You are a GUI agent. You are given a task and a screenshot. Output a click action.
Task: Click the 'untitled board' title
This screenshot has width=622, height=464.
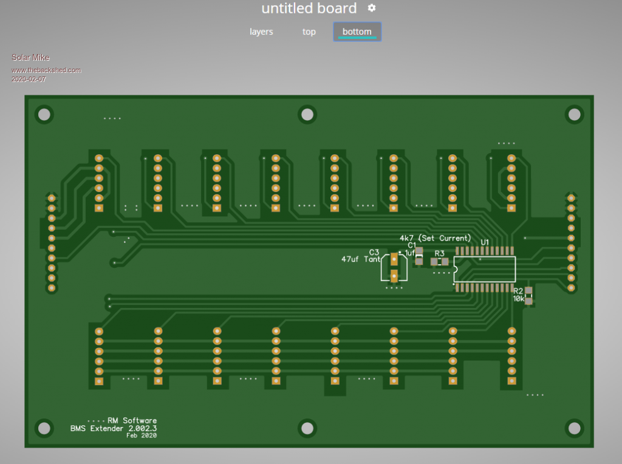(309, 9)
